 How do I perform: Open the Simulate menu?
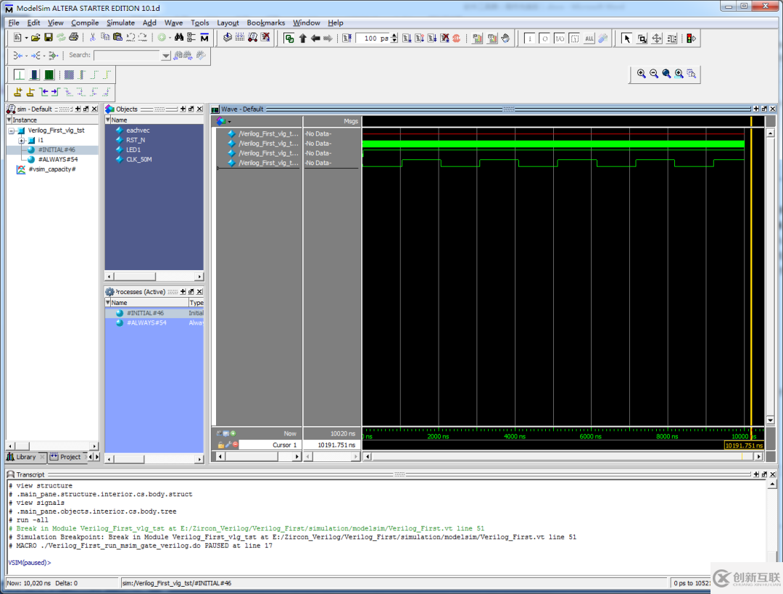(120, 22)
